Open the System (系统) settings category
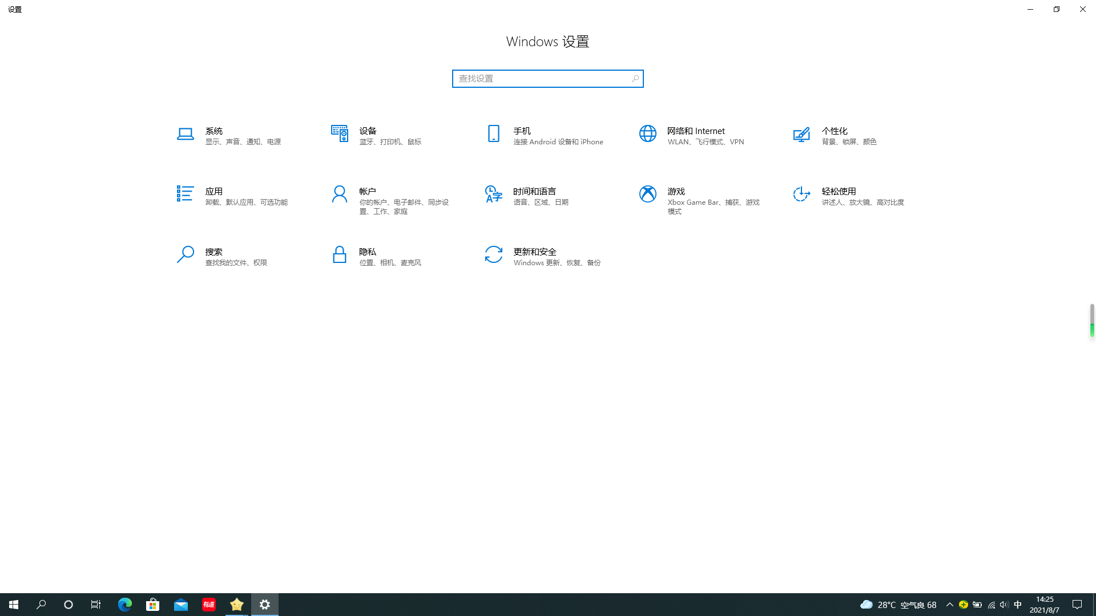Image resolution: width=1096 pixels, height=616 pixels. coord(214,131)
